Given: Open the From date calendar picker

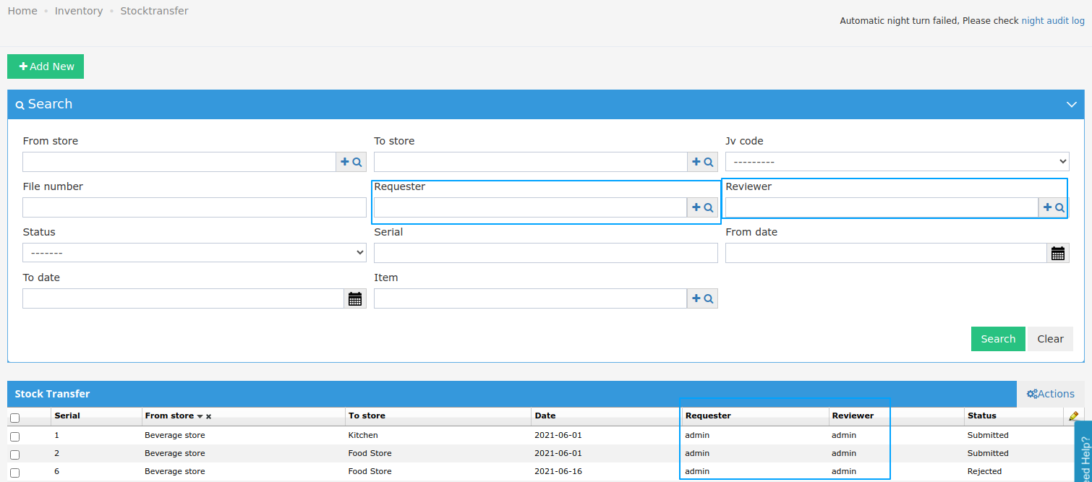Looking at the screenshot, I should [1058, 253].
